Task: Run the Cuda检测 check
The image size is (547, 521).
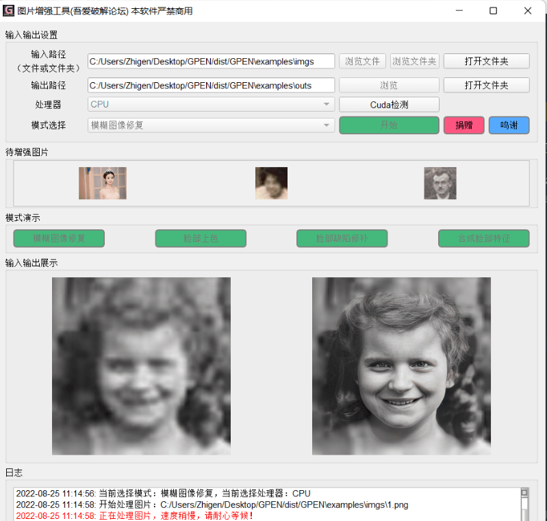Action: (389, 104)
